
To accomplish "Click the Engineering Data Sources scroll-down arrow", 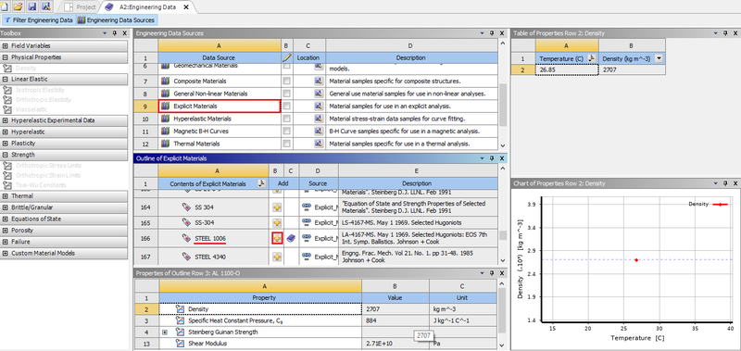I will point(502,146).
